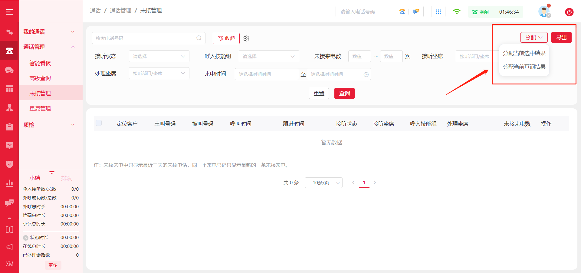Open the grid table sidebar icon
This screenshot has width=581, height=273.
coord(9,89)
